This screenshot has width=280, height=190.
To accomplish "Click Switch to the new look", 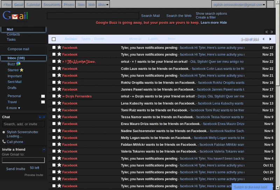I will 252,187.
